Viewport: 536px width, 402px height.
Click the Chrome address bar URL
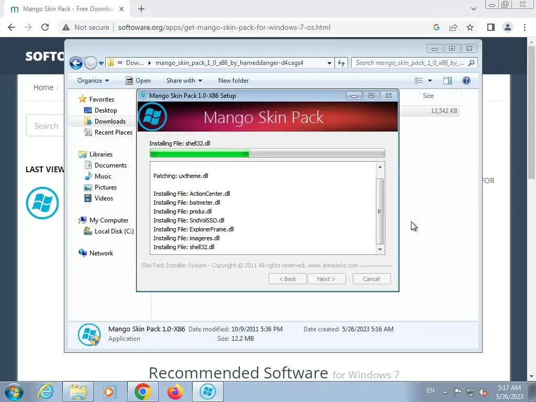click(224, 27)
